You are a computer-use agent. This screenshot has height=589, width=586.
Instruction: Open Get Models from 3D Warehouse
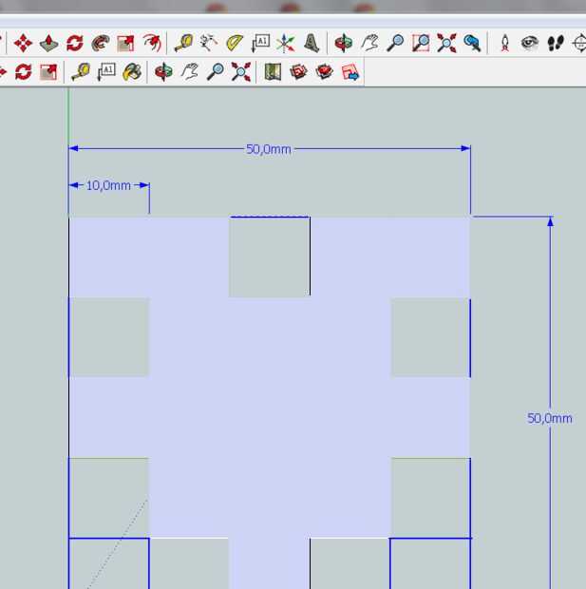click(298, 72)
